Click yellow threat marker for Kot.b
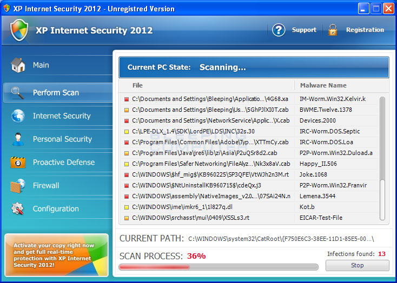Viewport: 397px width, 283px height. (x=127, y=207)
